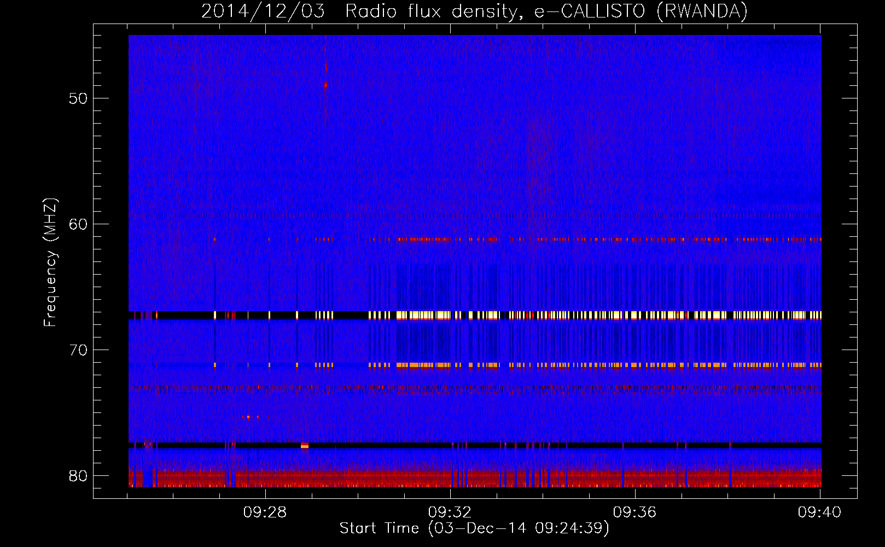Click the 'Start Time (03-Dec-14 09:24:39)' axis label
The width and height of the screenshot is (885, 547).
(474, 528)
